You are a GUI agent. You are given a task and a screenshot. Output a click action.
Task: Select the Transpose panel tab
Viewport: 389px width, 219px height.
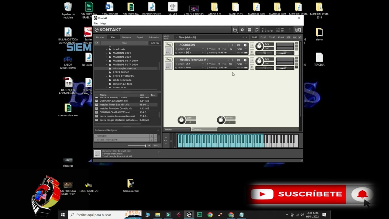[204, 129]
